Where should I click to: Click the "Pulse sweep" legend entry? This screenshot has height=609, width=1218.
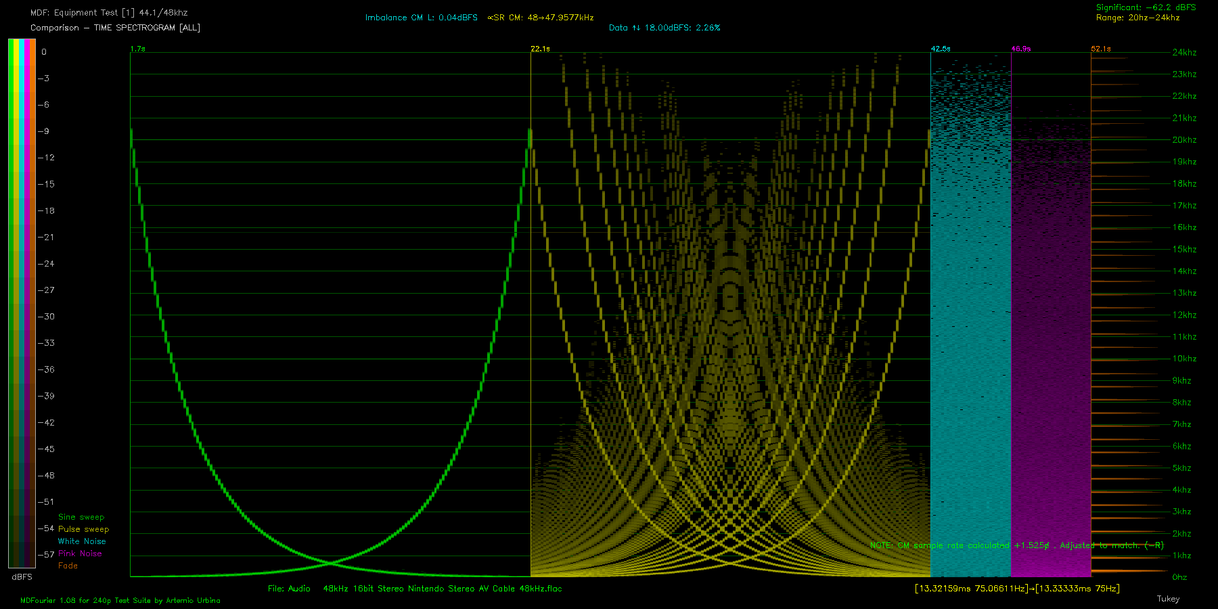pos(83,529)
